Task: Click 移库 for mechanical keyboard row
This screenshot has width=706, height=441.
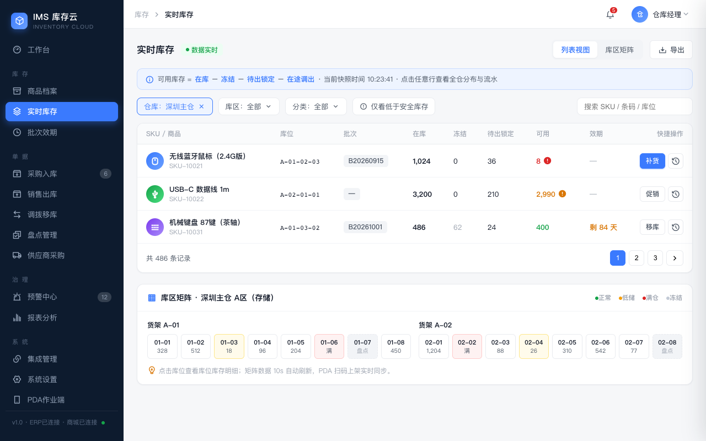Action: (652, 227)
